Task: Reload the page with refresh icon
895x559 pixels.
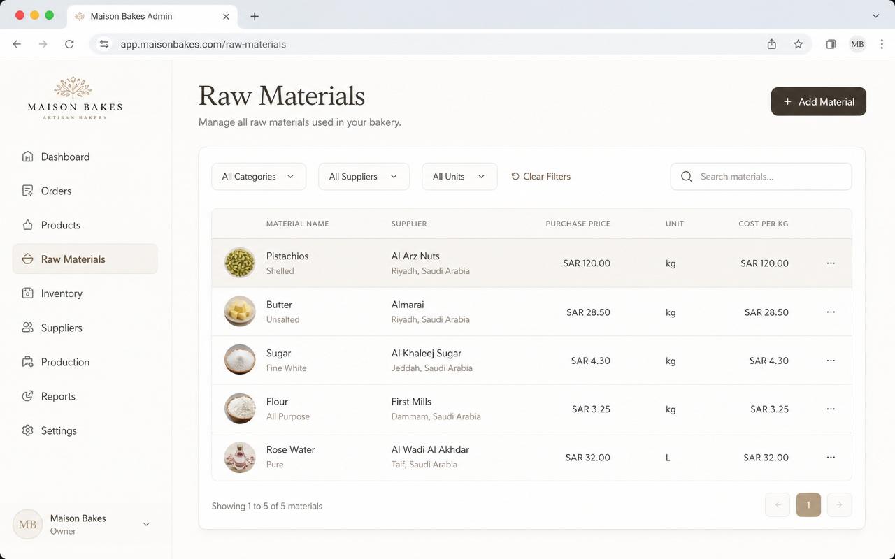Action: coord(69,44)
